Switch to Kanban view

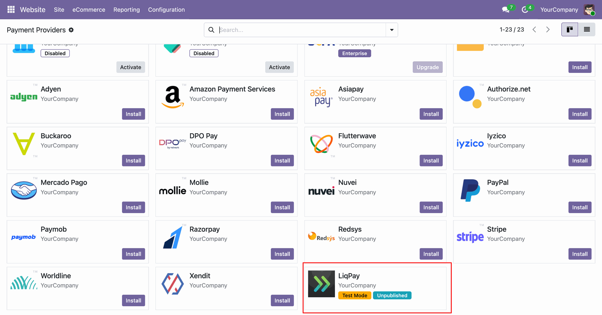pos(569,30)
